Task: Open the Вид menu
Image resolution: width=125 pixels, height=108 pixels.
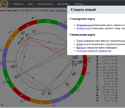Action: coord(31,4)
